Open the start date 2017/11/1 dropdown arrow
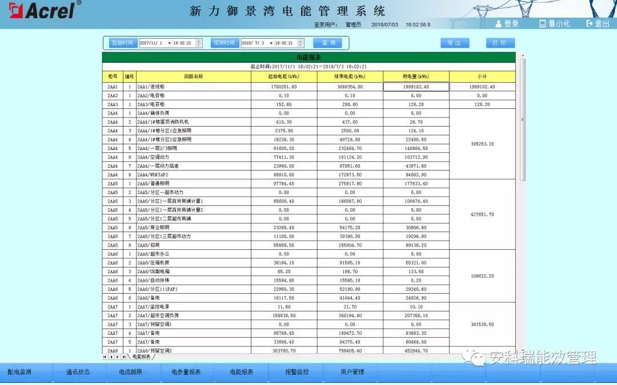 169,43
